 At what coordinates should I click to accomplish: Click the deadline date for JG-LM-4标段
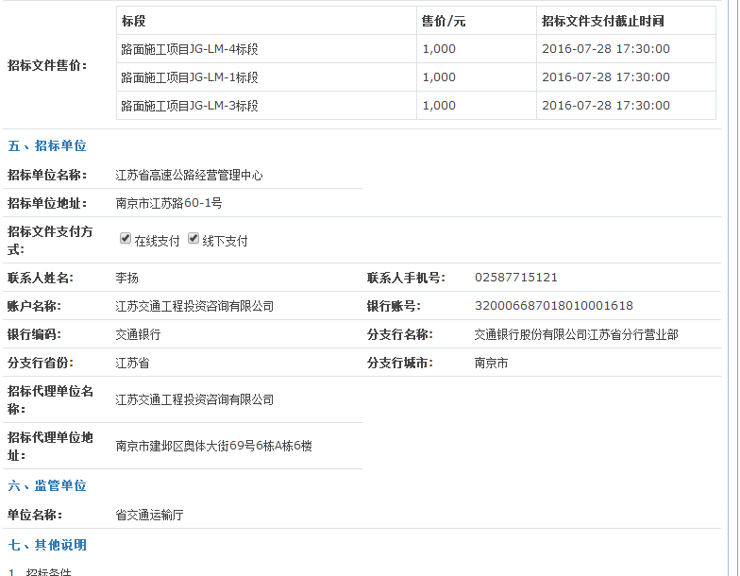605,49
